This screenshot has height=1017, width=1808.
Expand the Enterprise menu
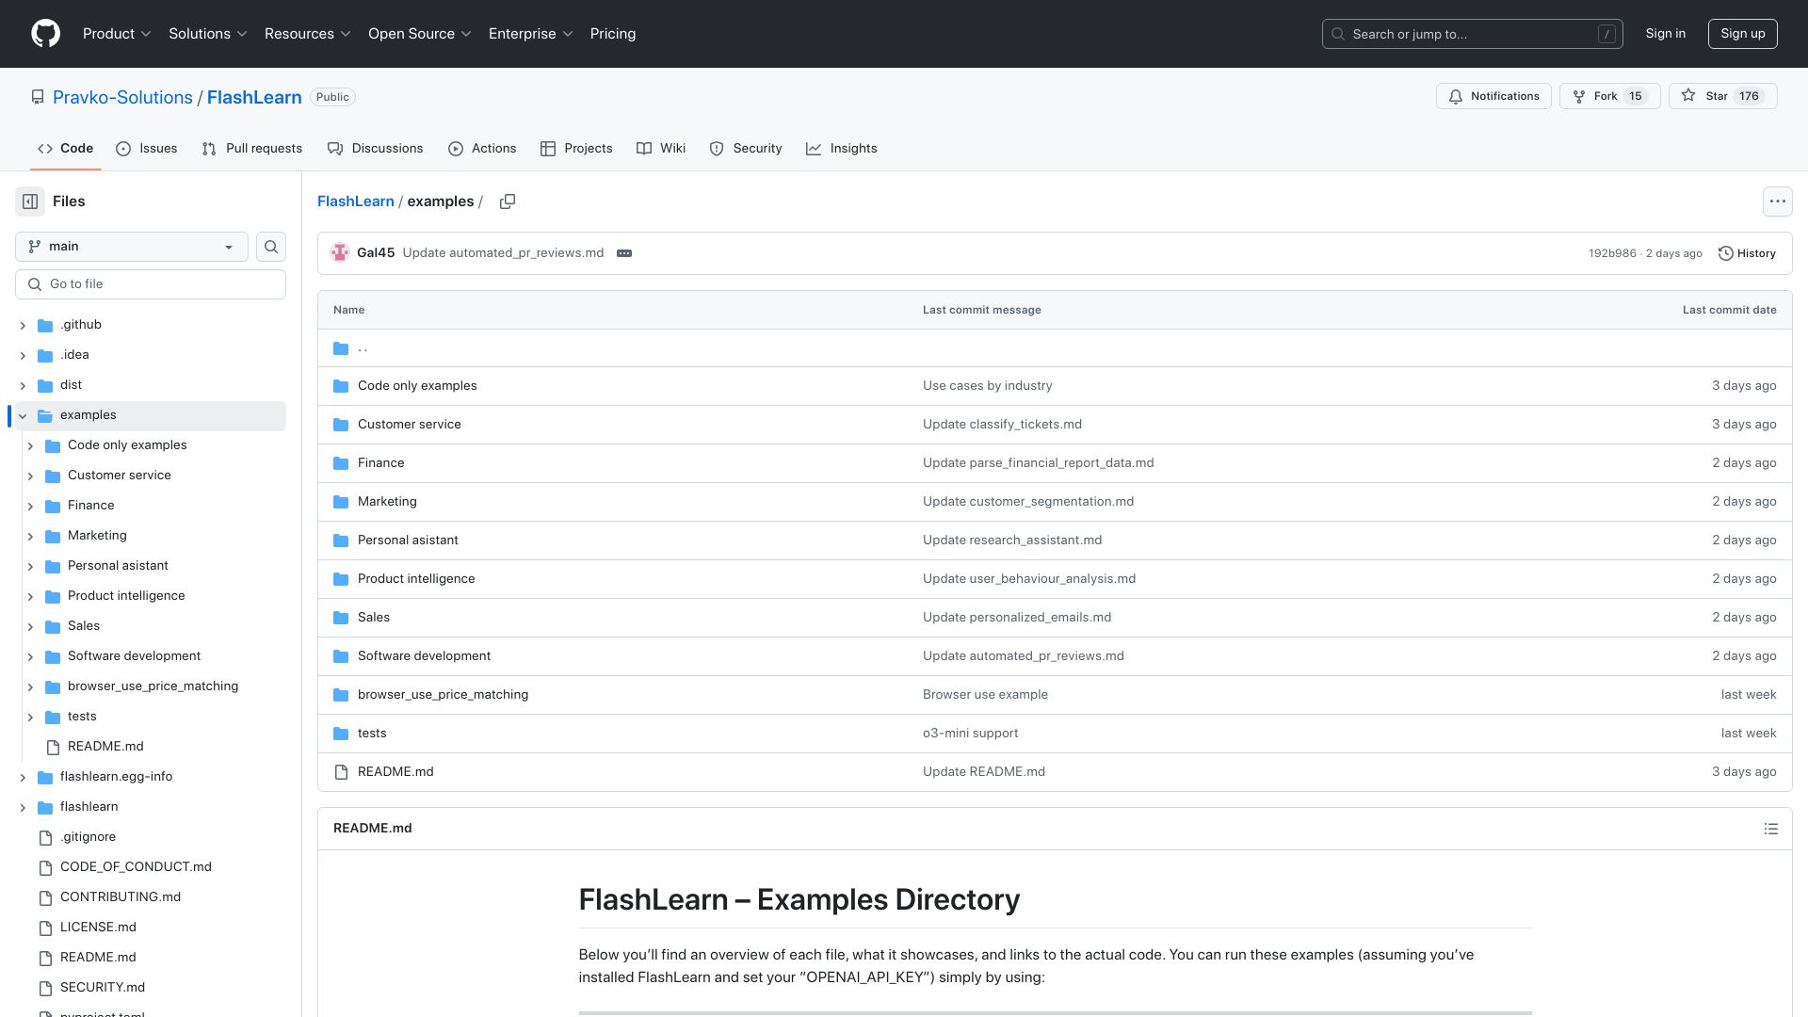531,34
